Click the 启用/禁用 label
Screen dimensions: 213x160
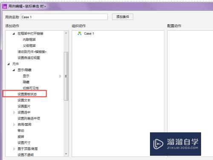[x=24, y=125]
